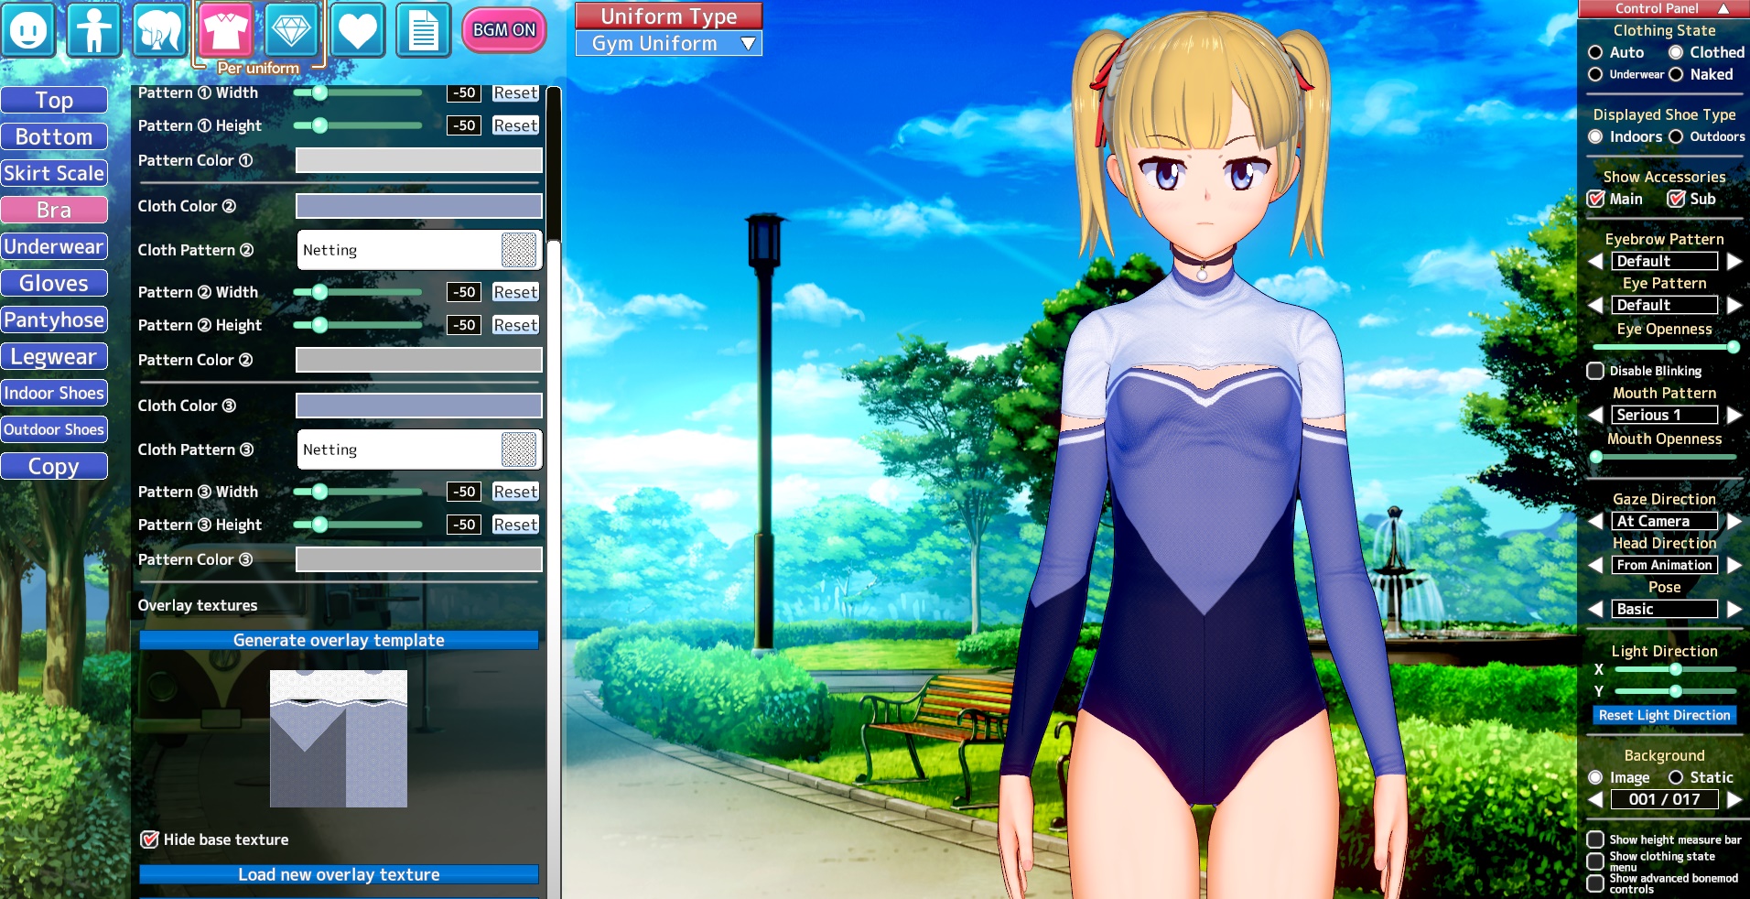Collapse the Control Panel with triangle icon
The height and width of the screenshot is (899, 1750).
coord(1723,8)
